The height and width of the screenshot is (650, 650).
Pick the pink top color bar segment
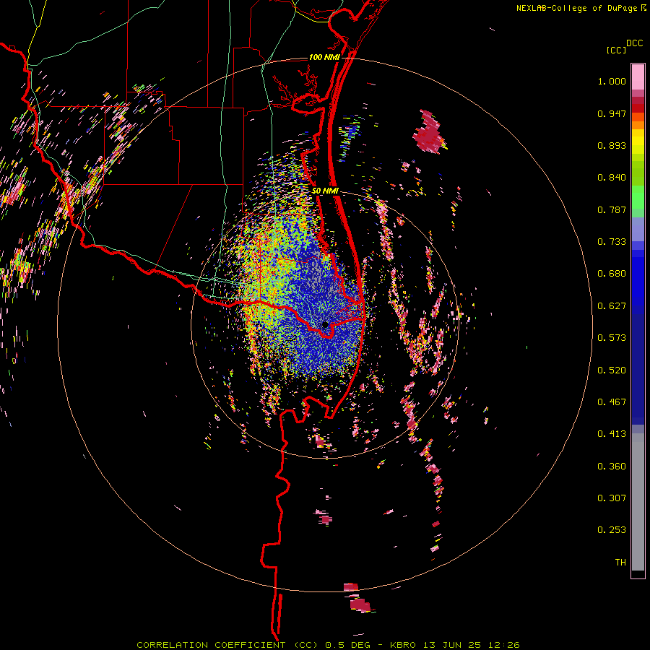pyautogui.click(x=638, y=77)
